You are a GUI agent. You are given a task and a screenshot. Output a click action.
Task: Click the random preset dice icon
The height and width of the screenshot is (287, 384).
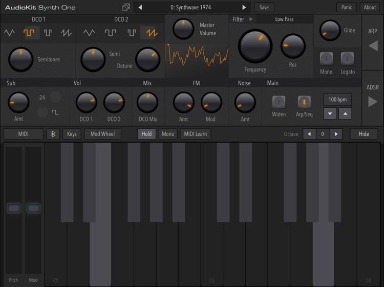126,7
